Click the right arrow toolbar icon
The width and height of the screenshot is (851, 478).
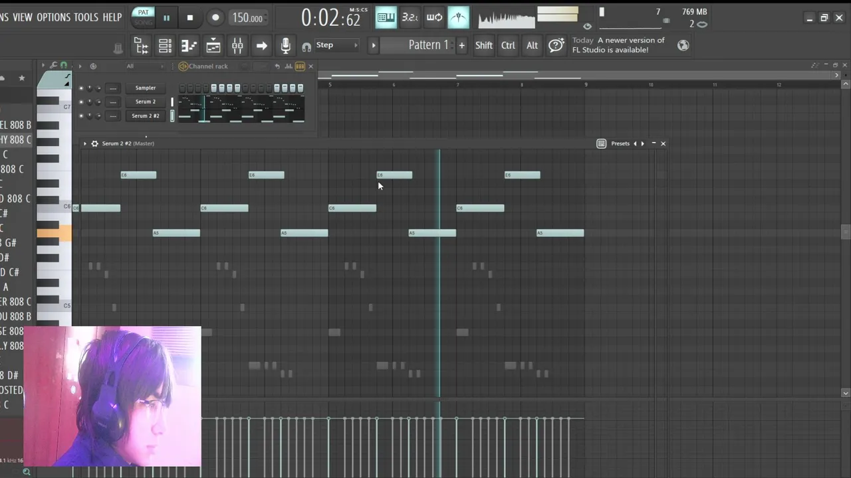point(261,45)
